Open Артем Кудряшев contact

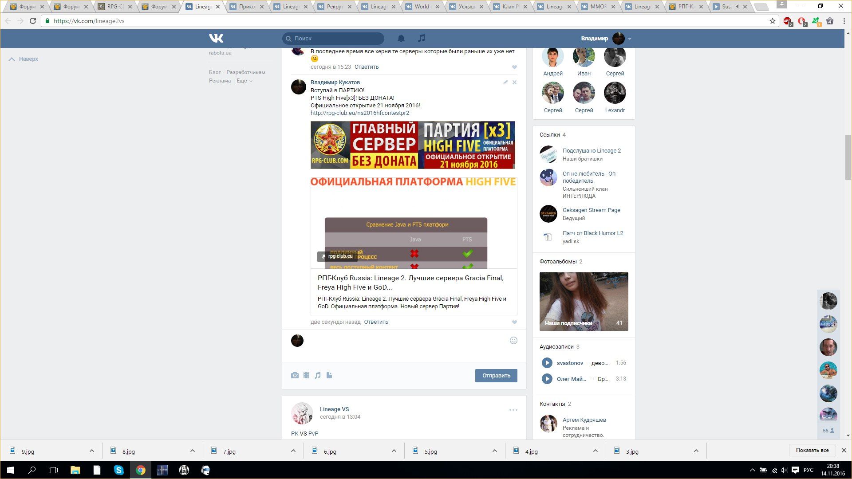click(x=584, y=420)
